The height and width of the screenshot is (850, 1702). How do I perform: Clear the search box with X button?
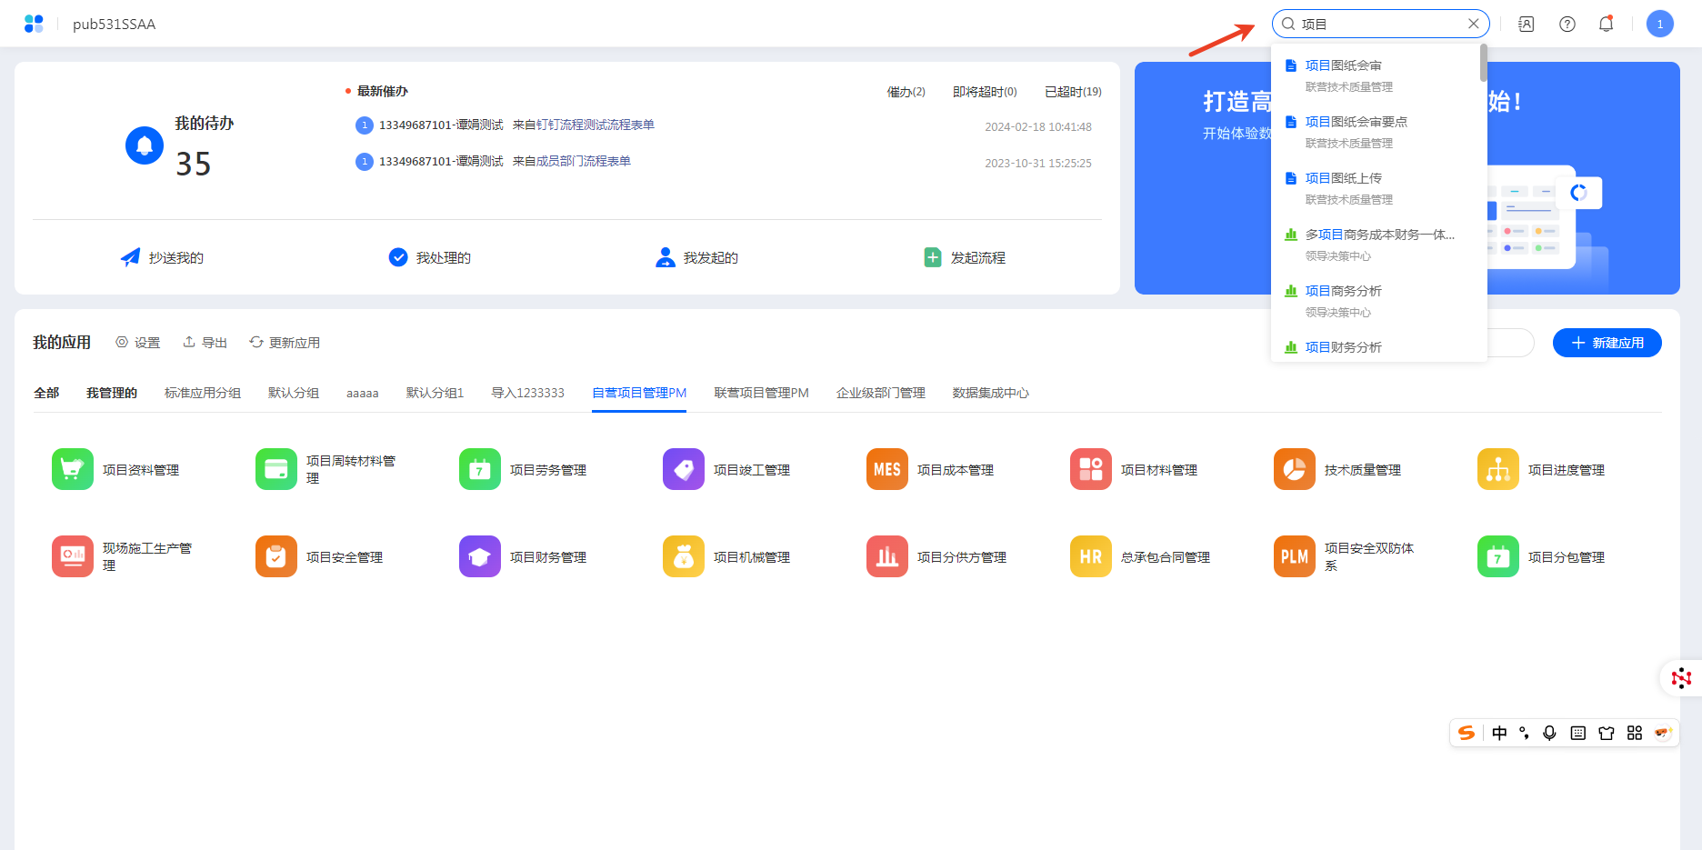click(1473, 24)
